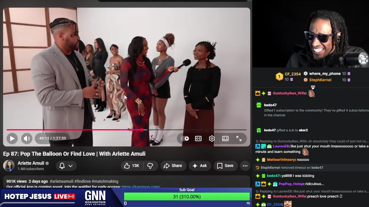Viewport: 369px width, 207px height.
Task: Click the Replying to LaurenEB thread line
Action: [x=312, y=191]
